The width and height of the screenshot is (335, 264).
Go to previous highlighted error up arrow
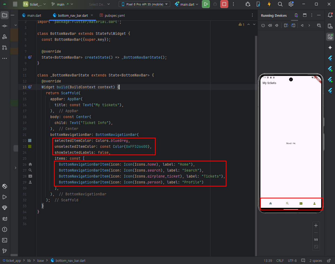(249, 25)
